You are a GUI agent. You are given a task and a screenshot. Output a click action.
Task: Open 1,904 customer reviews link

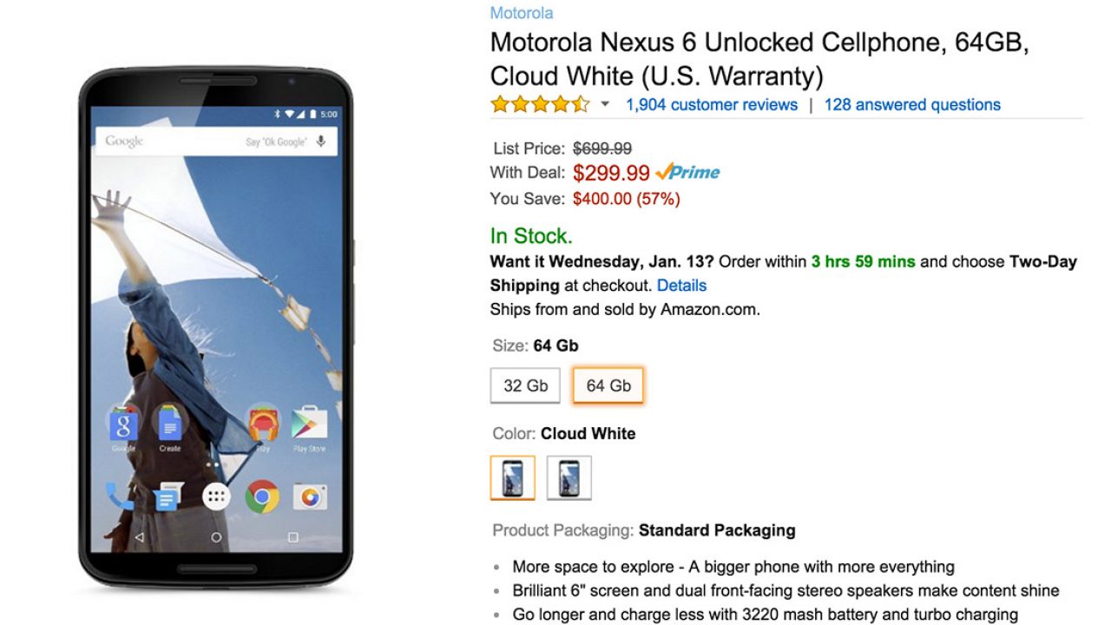711,105
